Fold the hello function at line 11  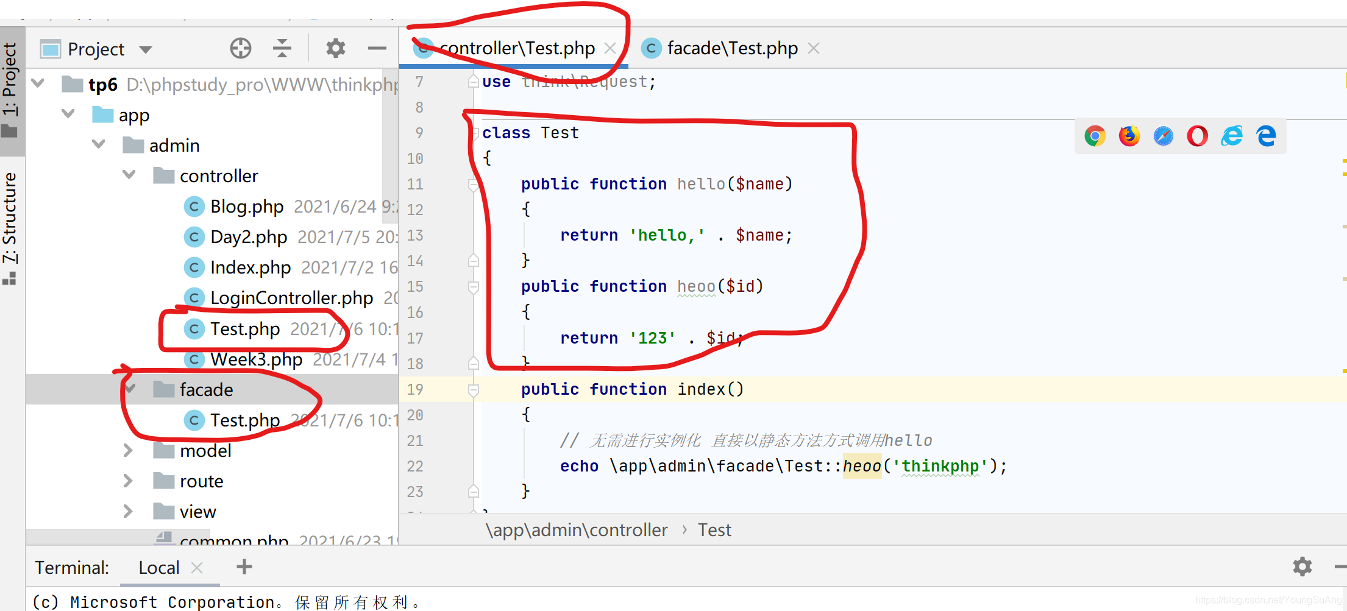[x=473, y=184]
